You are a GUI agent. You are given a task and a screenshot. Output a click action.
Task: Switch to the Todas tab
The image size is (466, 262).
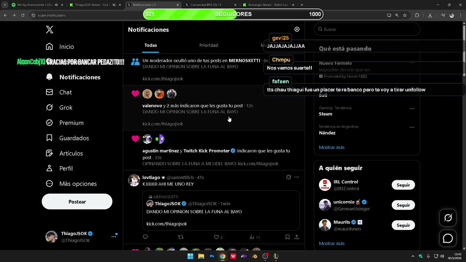150,45
